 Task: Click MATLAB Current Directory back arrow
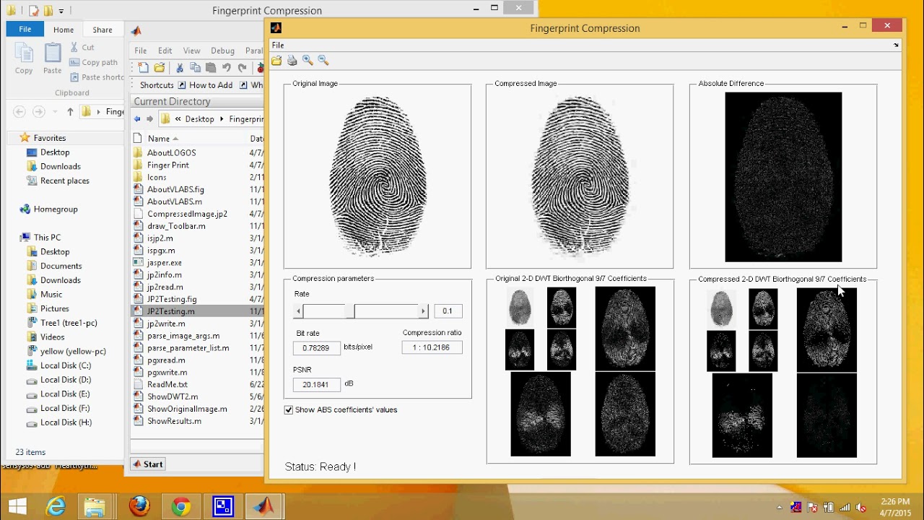click(137, 119)
